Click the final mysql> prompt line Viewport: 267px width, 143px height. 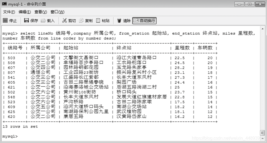10,136
